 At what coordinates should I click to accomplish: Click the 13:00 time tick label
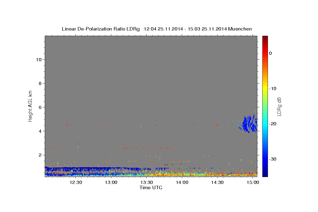(x=111, y=182)
